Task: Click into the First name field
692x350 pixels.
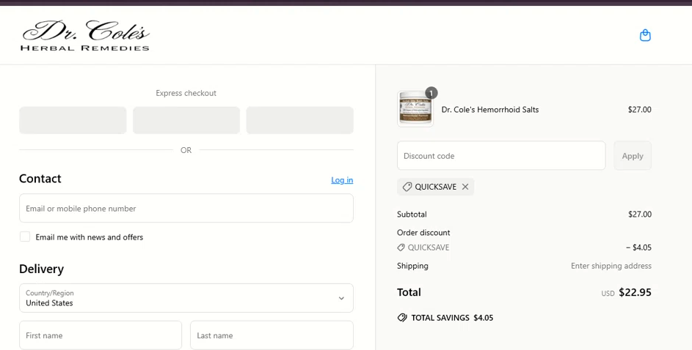Action: tap(101, 335)
